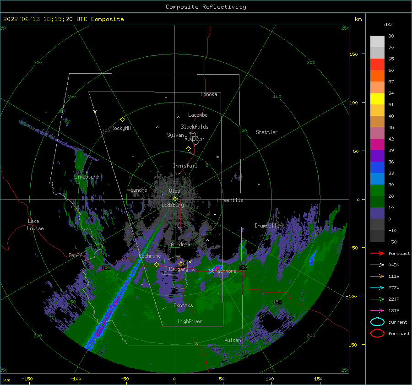This screenshot has height=385, width=412.
Task: Click the Calgary city label
Action: pos(179,269)
